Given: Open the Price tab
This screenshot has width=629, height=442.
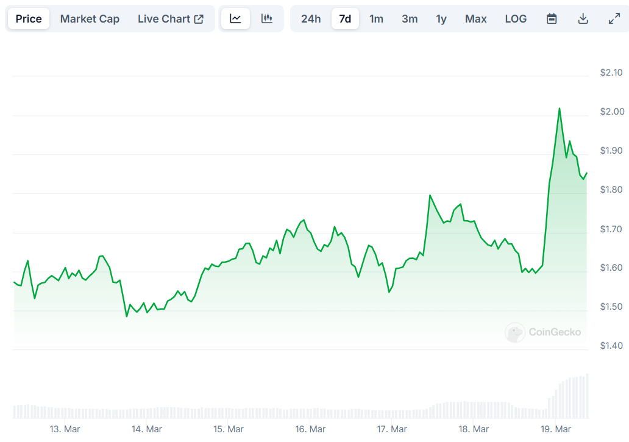Looking at the screenshot, I should click(29, 19).
